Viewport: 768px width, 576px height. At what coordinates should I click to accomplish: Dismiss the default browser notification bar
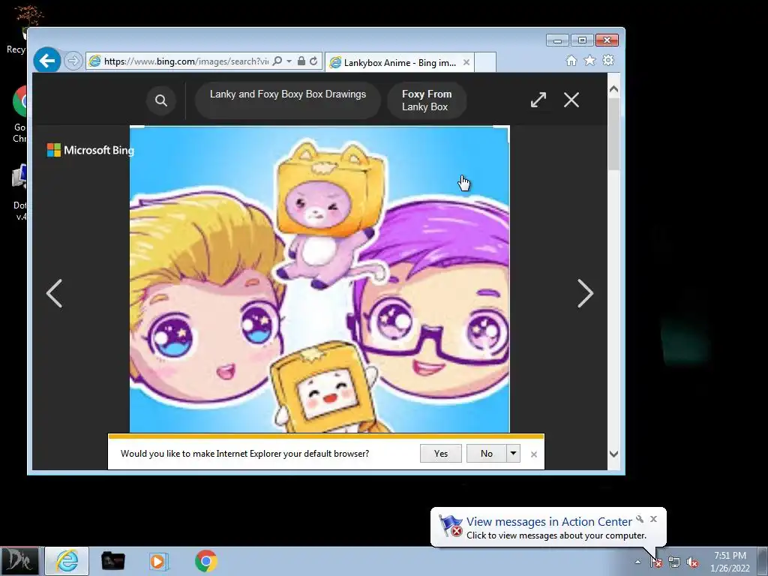[x=534, y=454]
